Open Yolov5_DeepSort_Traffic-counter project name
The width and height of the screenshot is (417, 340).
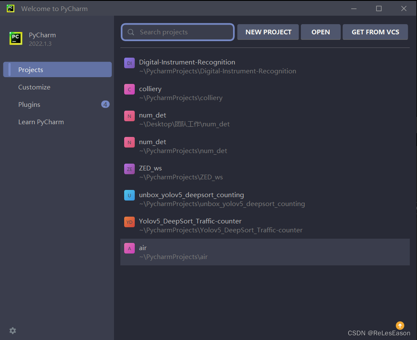190,221
